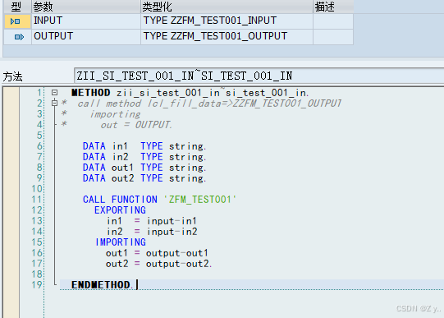Click the CALL FUNCTION keyword on line 11
The width and height of the screenshot is (444, 318).
120,200
